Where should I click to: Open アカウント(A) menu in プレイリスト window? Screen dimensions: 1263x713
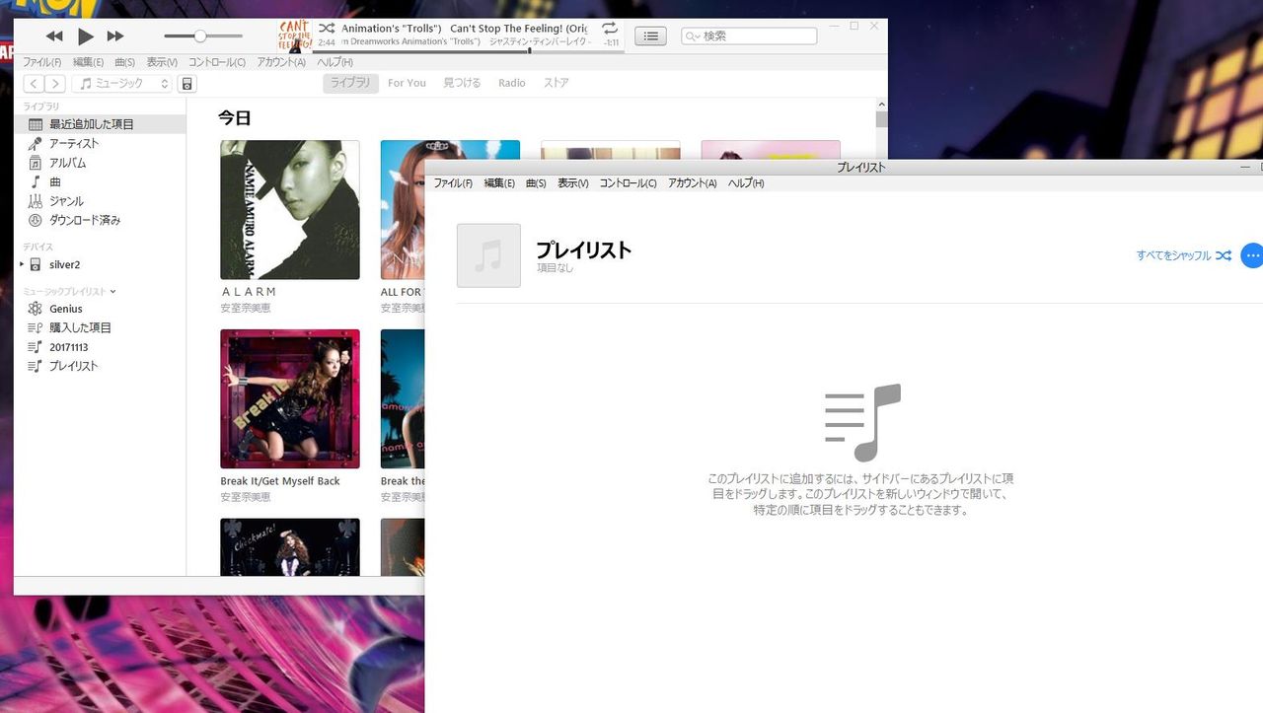pyautogui.click(x=692, y=183)
